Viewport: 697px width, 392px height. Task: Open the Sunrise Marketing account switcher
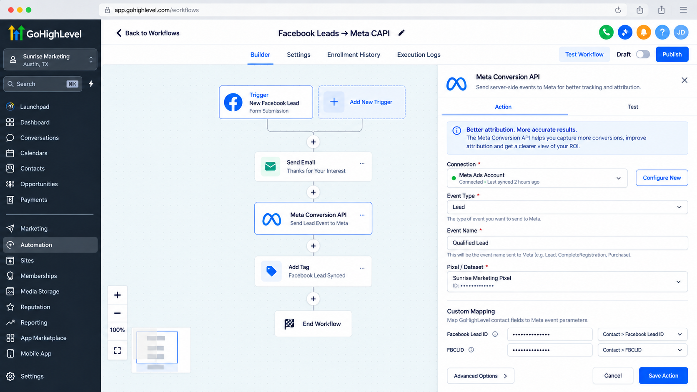click(x=50, y=60)
